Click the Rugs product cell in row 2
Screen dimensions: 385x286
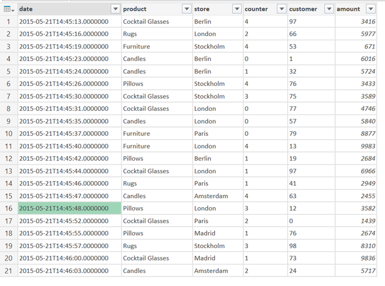point(157,34)
